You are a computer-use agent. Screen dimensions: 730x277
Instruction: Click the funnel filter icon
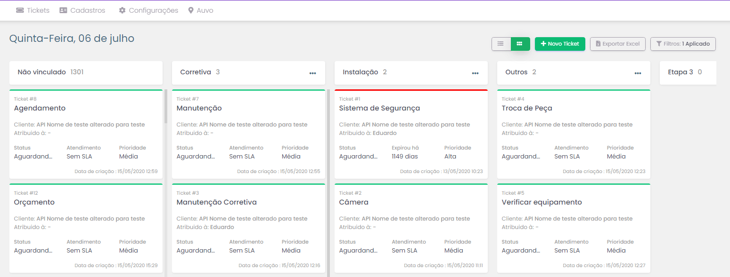[x=658, y=44]
